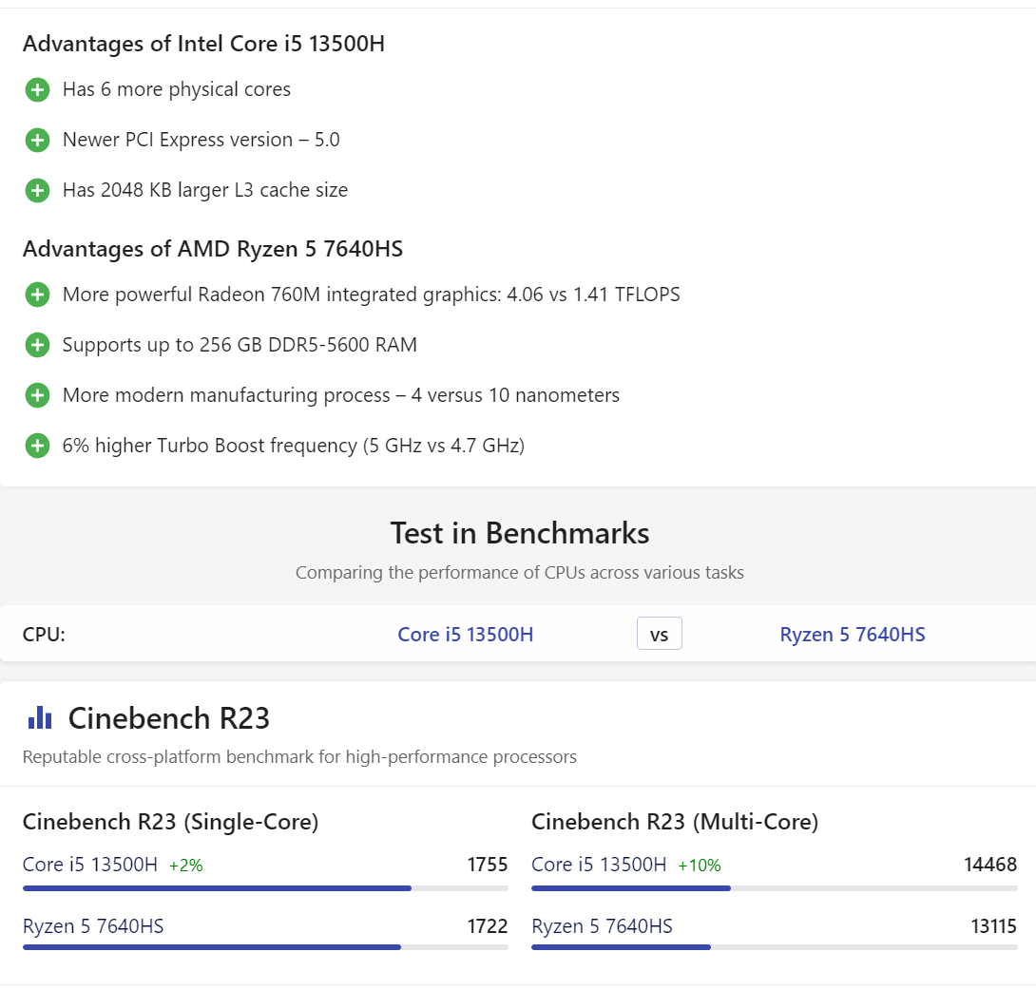Click the 'Cinebench R23 (Multi-Core)' heading
Image resolution: width=1036 pixels, height=990 pixels.
pyautogui.click(x=675, y=822)
